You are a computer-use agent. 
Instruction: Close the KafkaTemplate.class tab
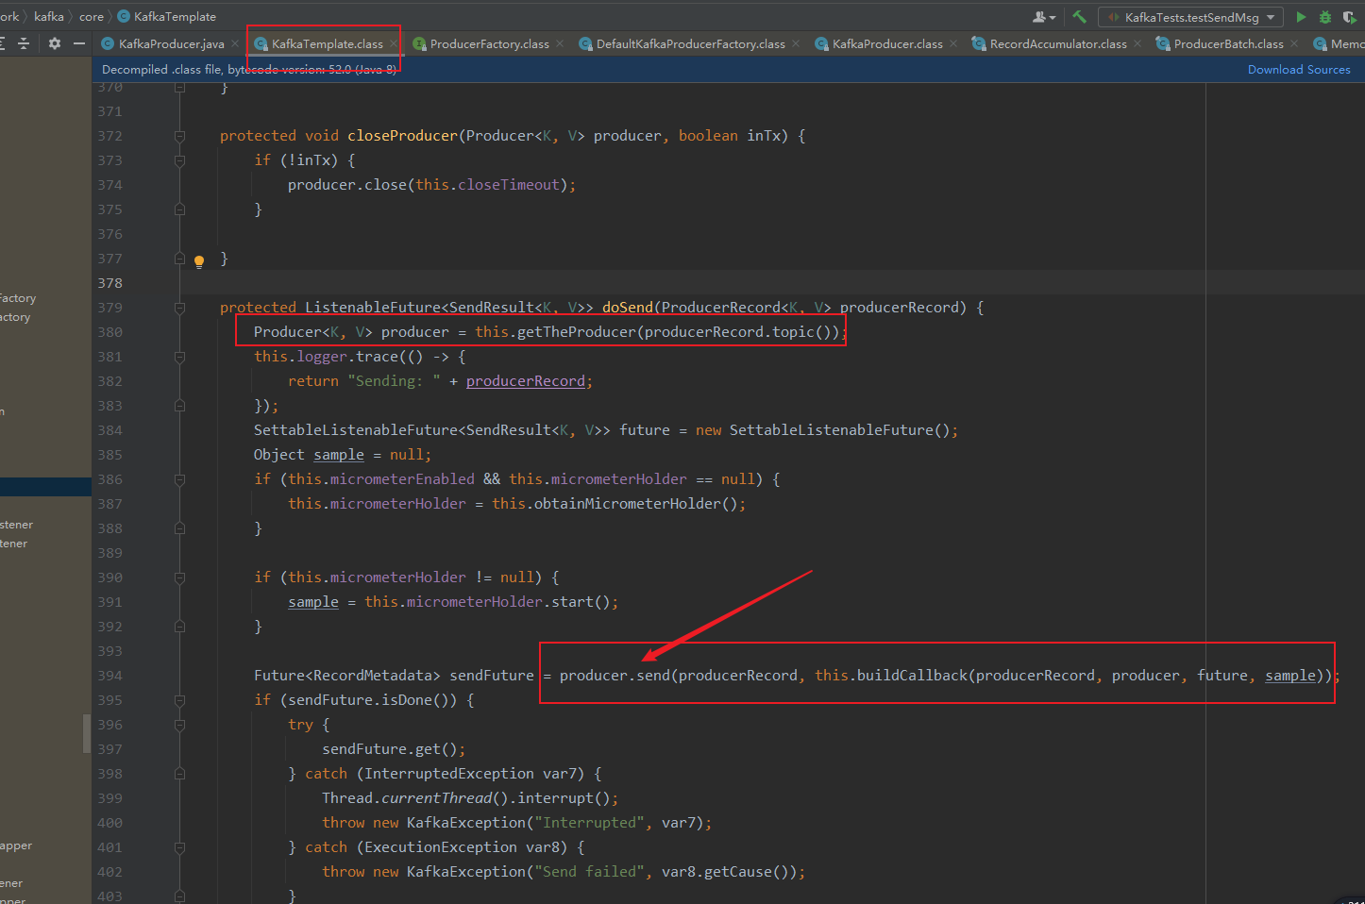(394, 43)
